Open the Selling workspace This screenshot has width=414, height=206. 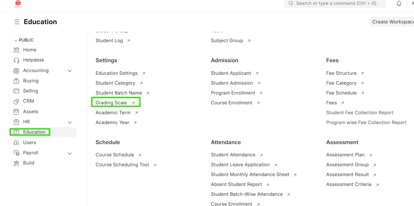(30, 91)
